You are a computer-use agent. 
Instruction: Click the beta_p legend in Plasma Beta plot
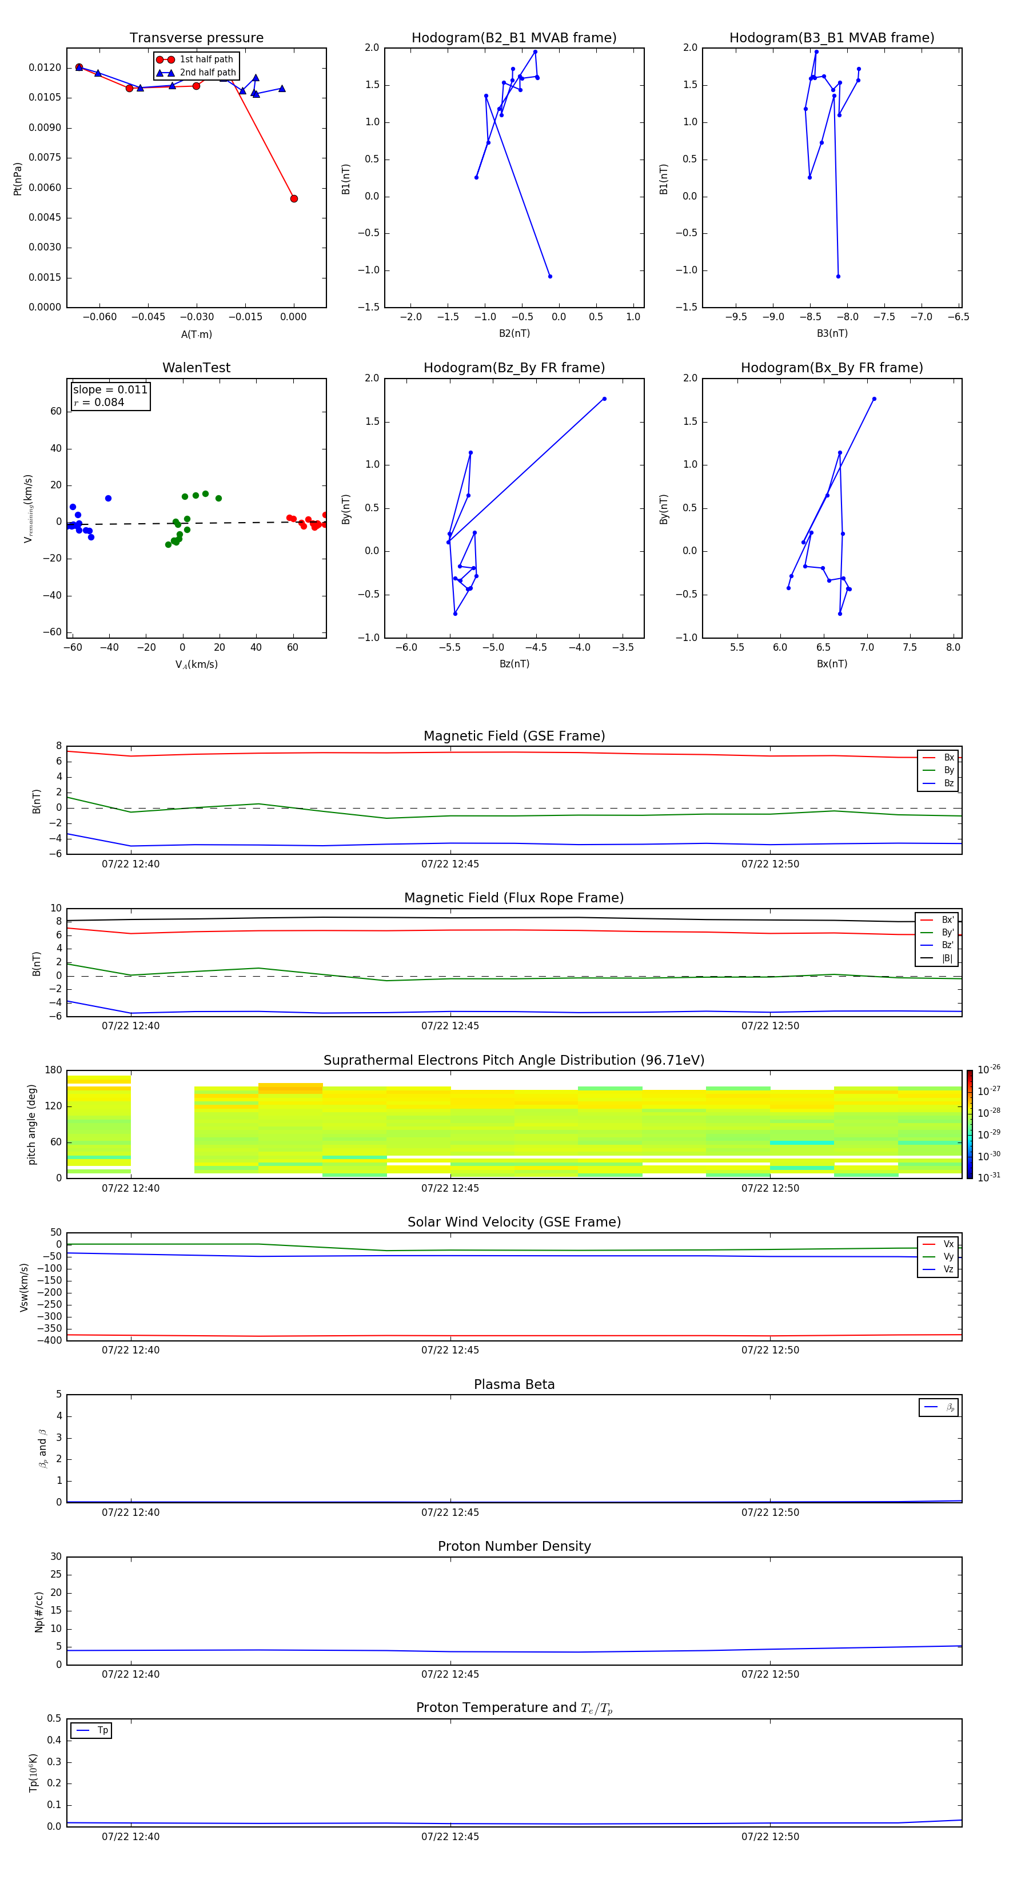[x=939, y=1407]
